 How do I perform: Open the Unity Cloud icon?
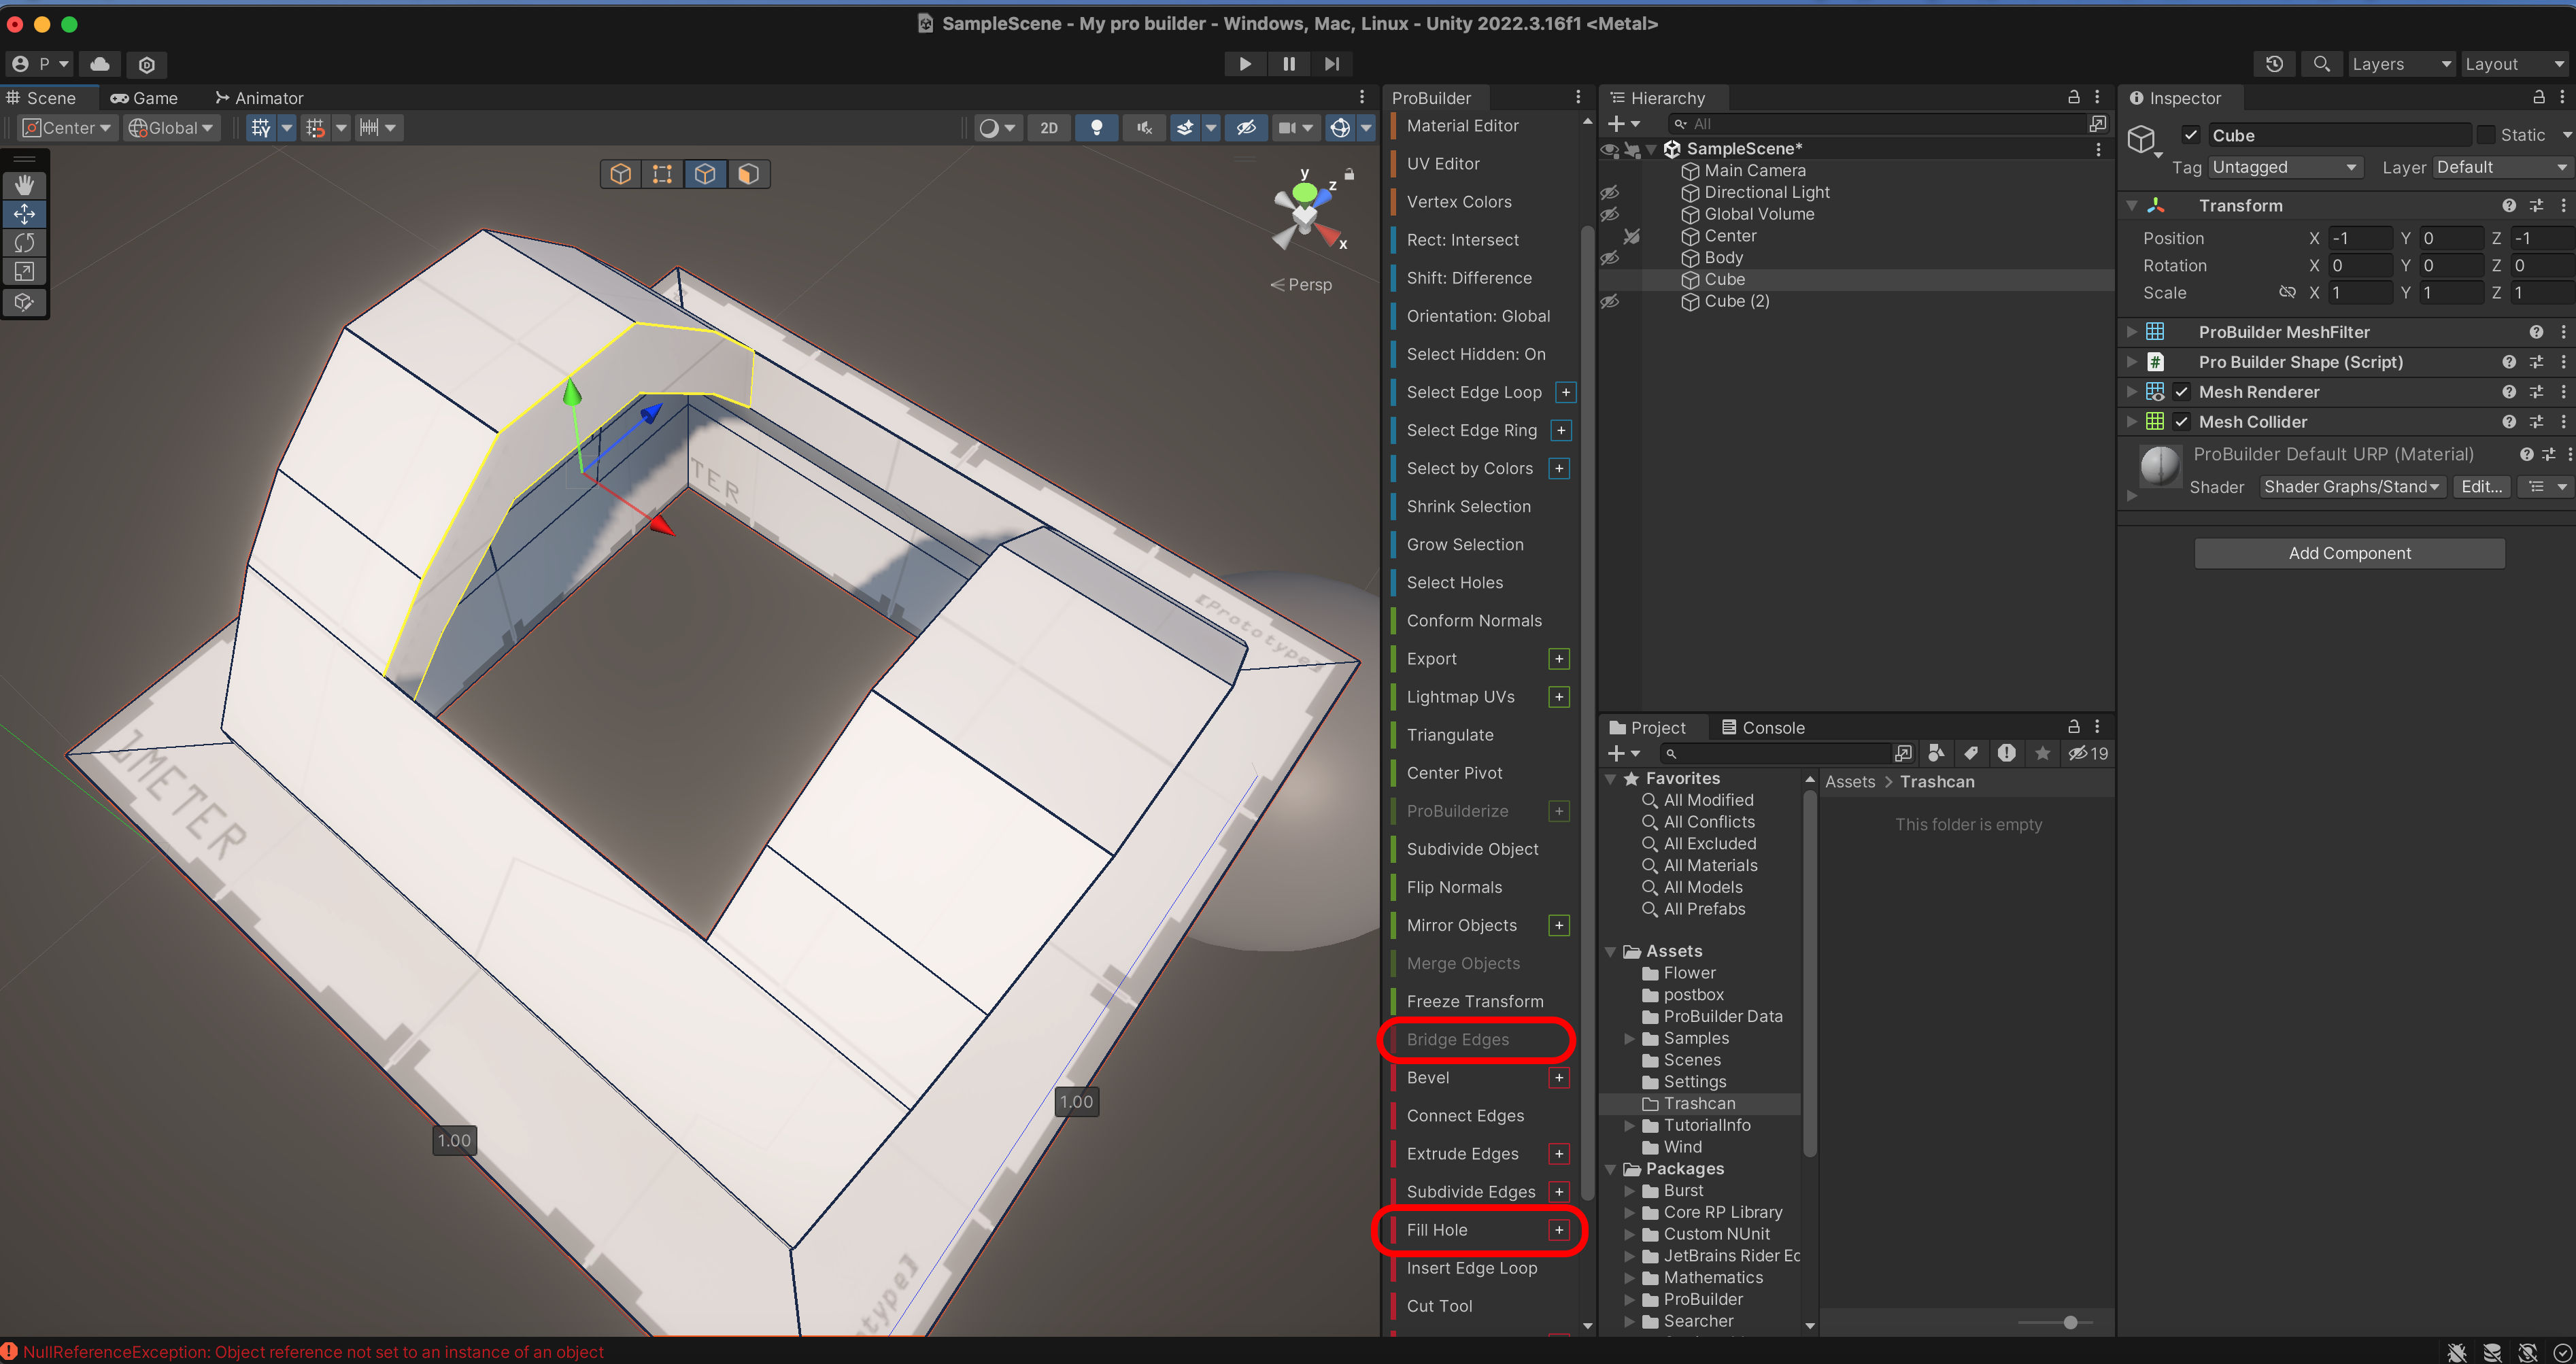100,64
